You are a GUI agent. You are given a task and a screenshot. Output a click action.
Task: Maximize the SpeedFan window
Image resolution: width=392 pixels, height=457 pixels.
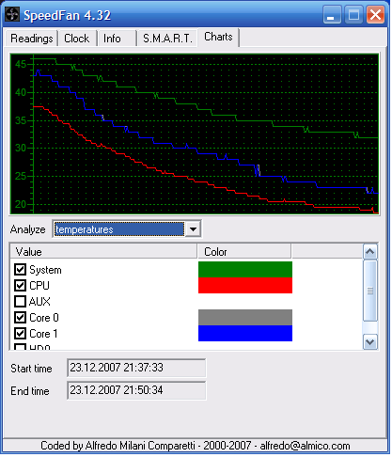point(353,15)
